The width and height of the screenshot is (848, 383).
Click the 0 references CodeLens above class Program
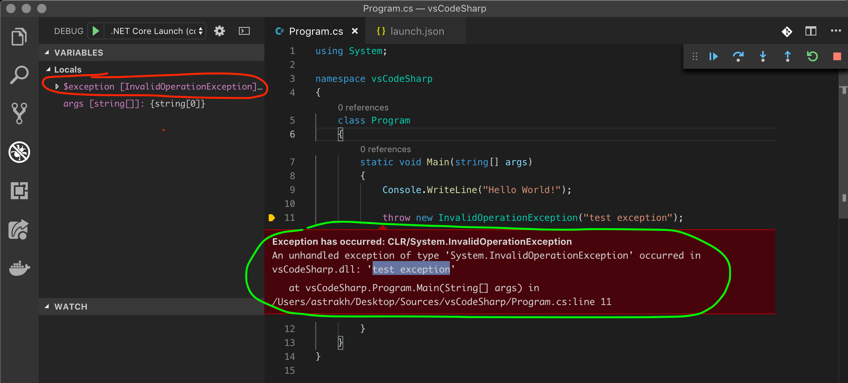point(363,107)
